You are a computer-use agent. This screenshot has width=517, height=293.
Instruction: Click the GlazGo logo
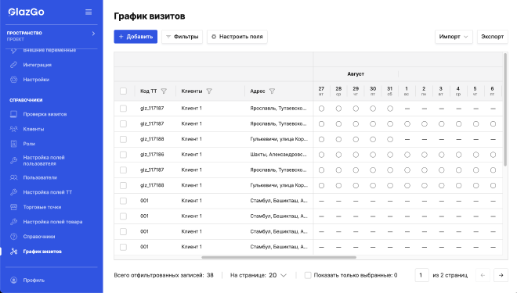[26, 13]
